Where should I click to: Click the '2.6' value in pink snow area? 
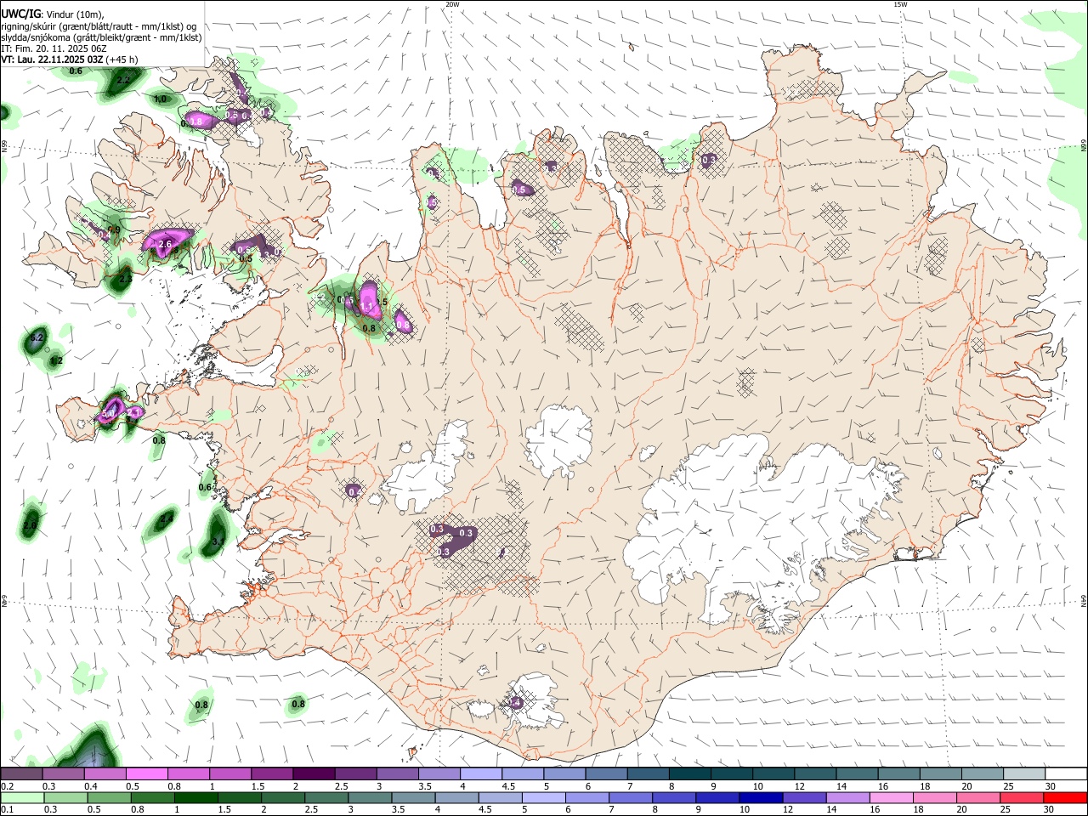point(166,245)
